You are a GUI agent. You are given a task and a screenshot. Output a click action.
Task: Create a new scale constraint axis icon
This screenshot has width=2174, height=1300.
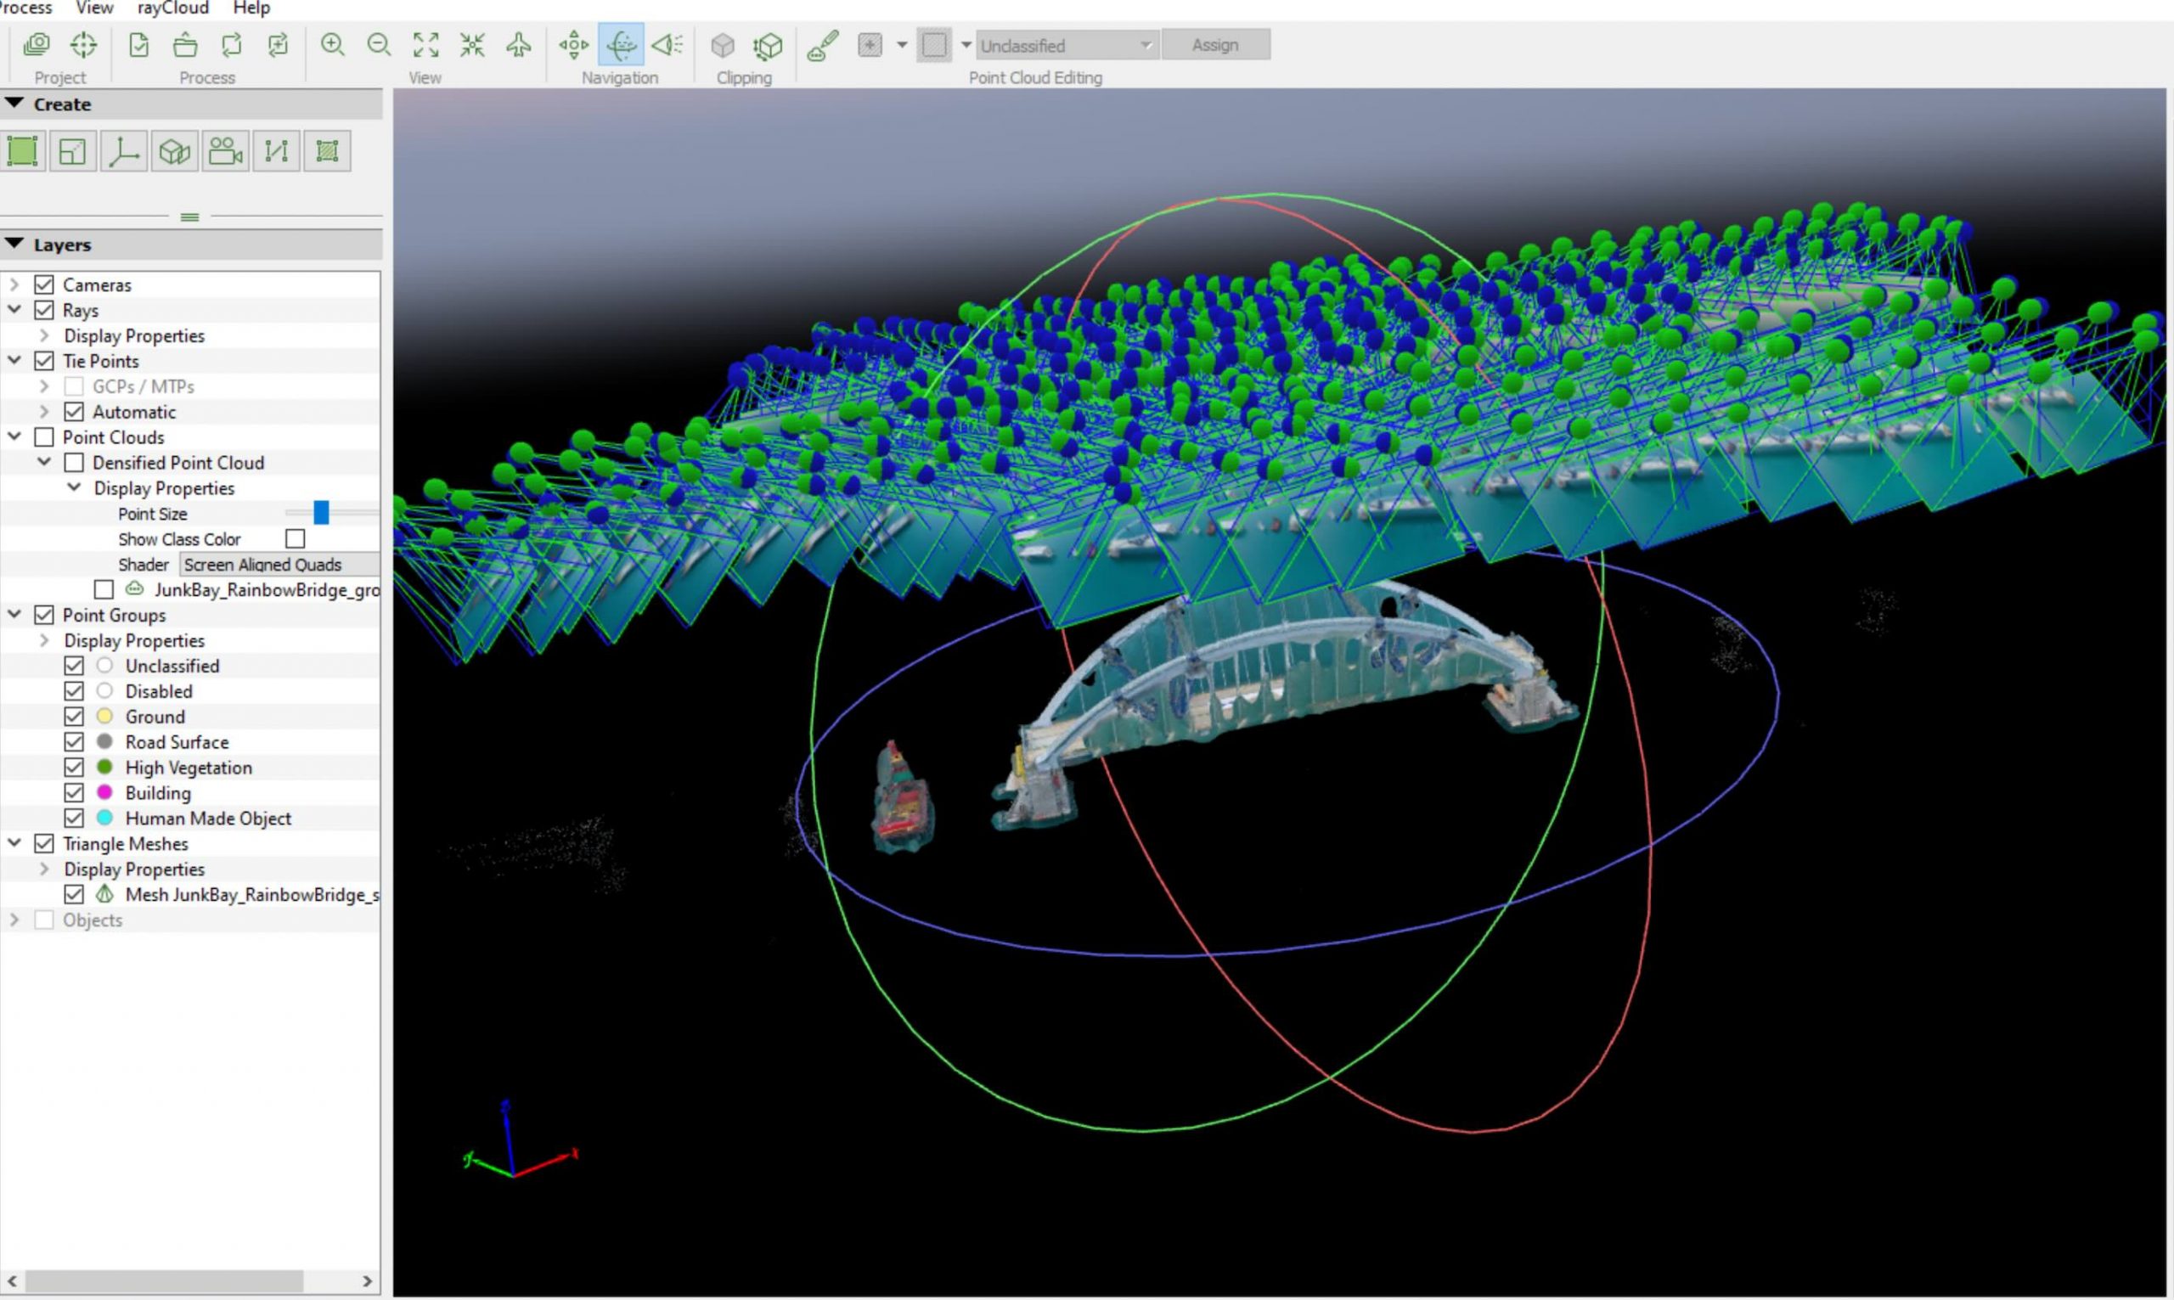(x=123, y=151)
